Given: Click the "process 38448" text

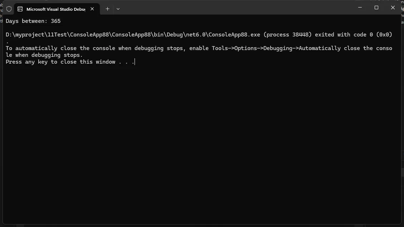Looking at the screenshot, I should pyautogui.click(x=289, y=35).
